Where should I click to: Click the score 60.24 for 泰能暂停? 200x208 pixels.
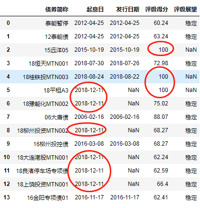click(x=161, y=23)
